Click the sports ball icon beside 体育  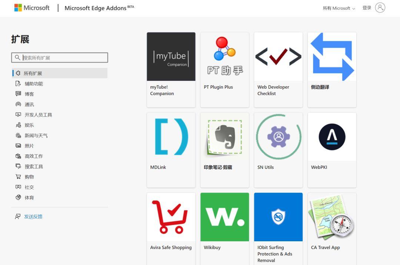[18, 197]
